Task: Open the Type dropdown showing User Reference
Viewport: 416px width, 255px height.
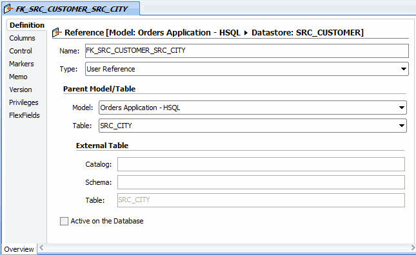Action: click(x=247, y=69)
